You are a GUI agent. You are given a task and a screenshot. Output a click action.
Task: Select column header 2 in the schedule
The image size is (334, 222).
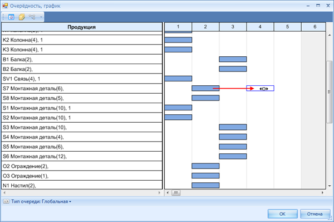click(205, 27)
